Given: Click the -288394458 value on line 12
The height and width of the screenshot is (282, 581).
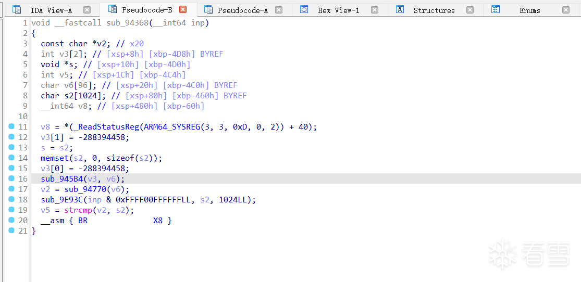Looking at the screenshot, I should [102, 138].
